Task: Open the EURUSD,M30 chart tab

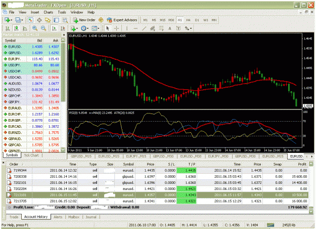Action: (191, 157)
